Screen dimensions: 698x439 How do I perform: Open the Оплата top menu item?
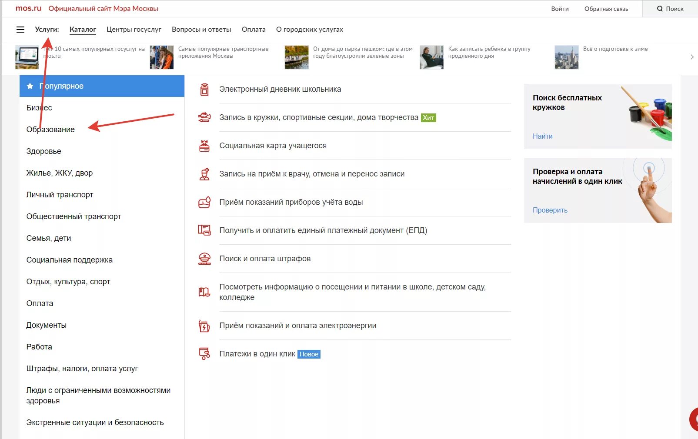pyautogui.click(x=254, y=30)
